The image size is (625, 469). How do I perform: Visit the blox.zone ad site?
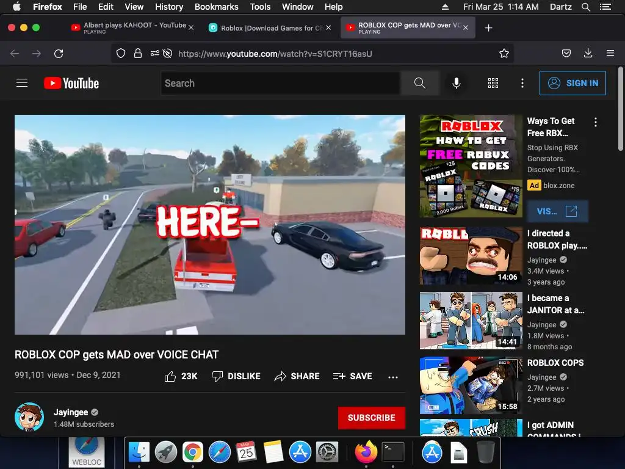[557, 211]
